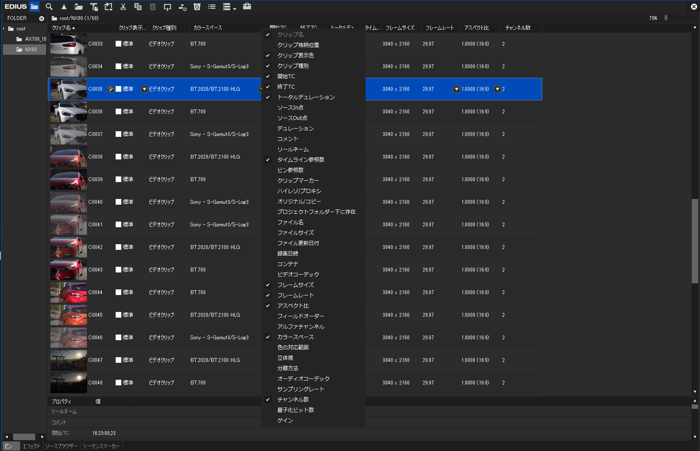The image size is (700, 451).
Task: Open the bin search magnifier tool
Action: (x=49, y=7)
